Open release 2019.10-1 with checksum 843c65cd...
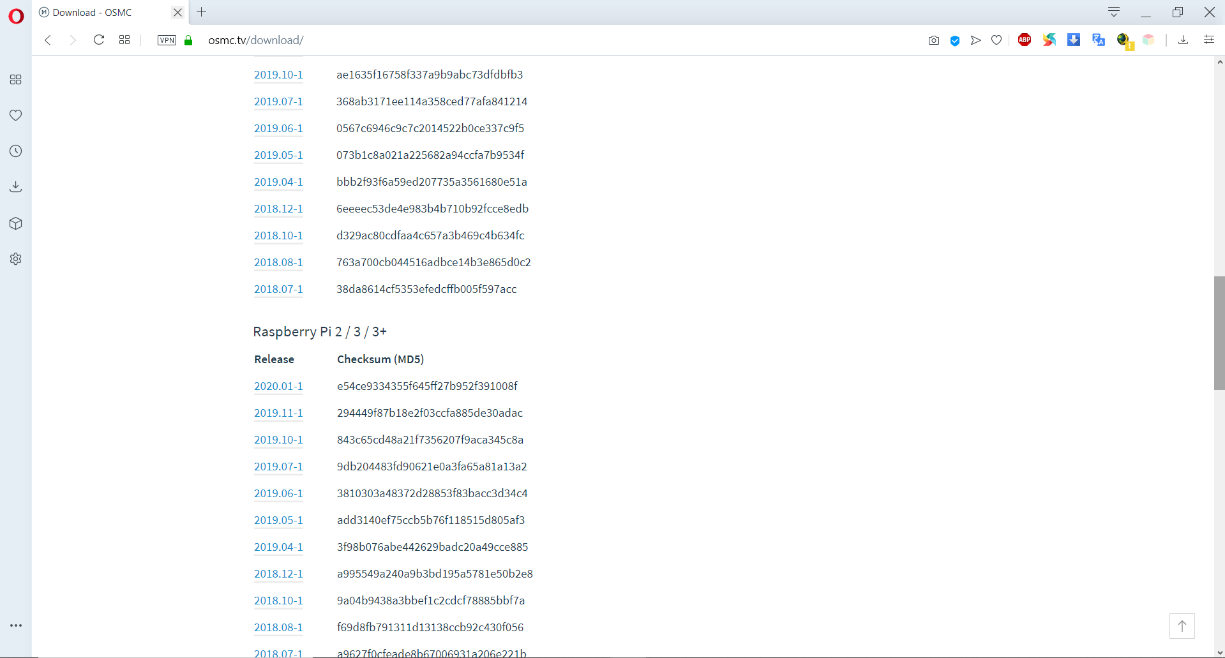1225x658 pixels. (x=278, y=440)
